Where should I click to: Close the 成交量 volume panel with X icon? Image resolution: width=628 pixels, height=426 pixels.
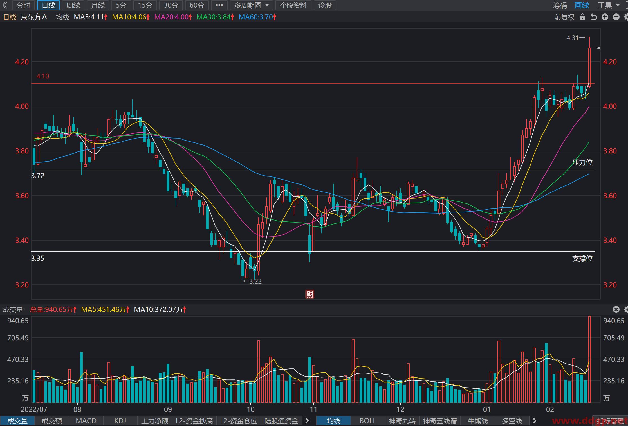coord(616,309)
